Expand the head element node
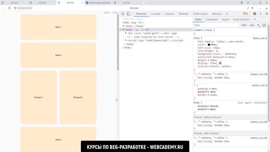270x152 pixels. pyautogui.click(x=123, y=26)
